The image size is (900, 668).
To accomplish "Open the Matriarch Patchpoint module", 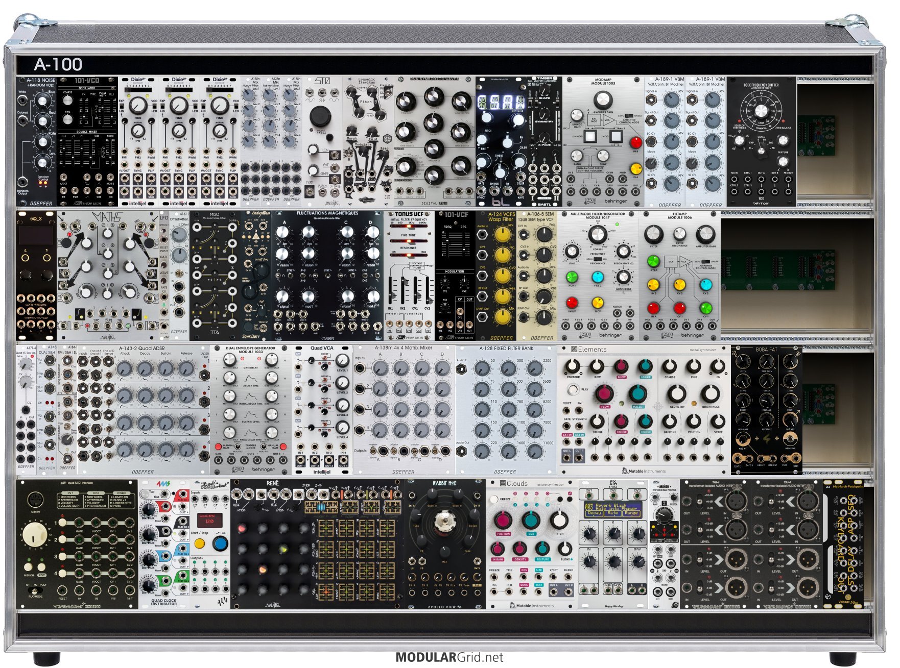I will pyautogui.click(x=843, y=544).
